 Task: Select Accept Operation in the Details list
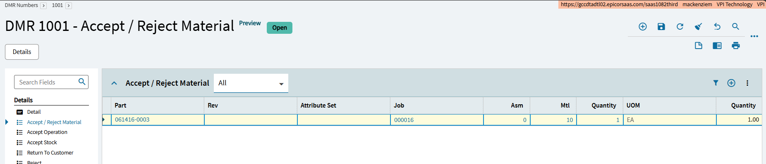pyautogui.click(x=47, y=132)
